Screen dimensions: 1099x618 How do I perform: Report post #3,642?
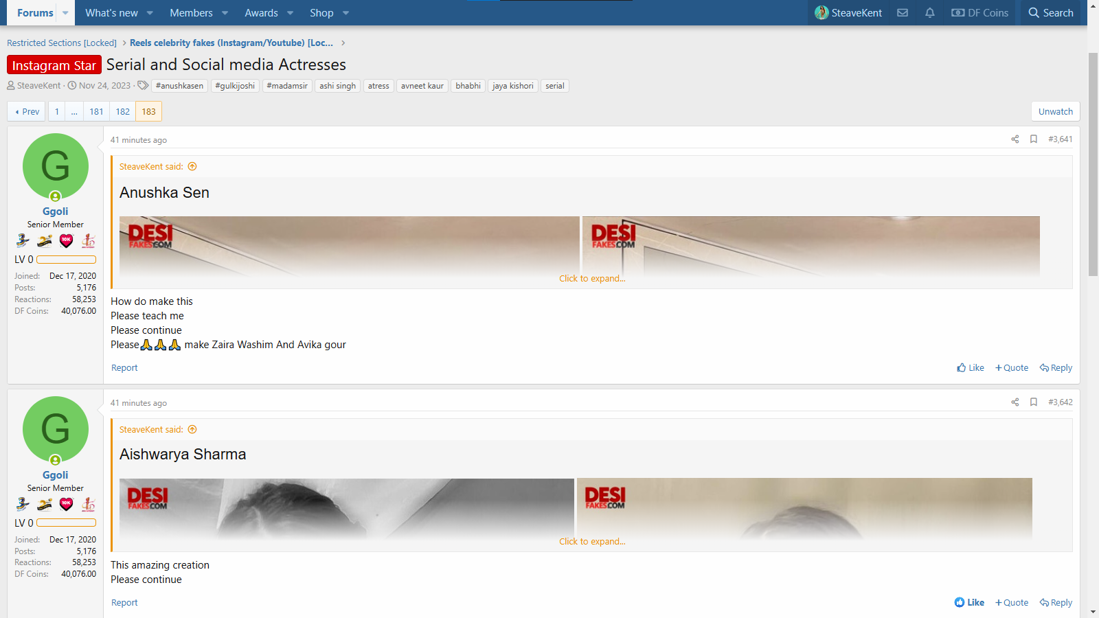coord(124,603)
